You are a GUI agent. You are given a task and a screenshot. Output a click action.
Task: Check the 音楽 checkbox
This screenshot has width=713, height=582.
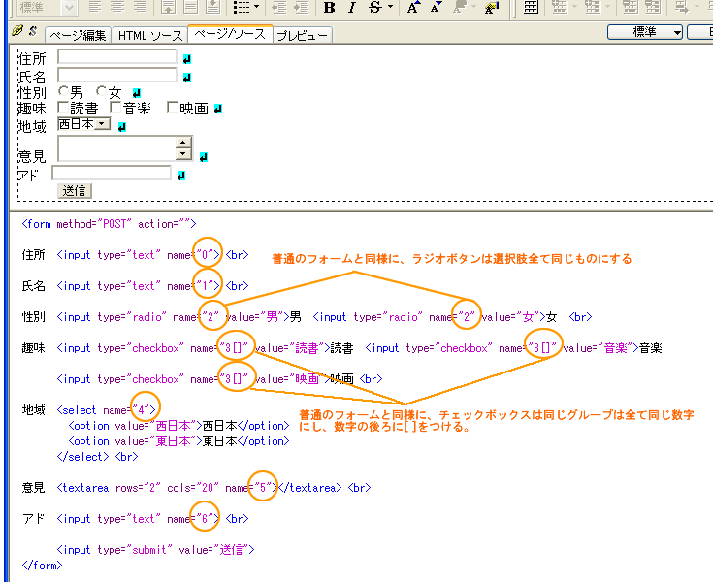point(115,108)
